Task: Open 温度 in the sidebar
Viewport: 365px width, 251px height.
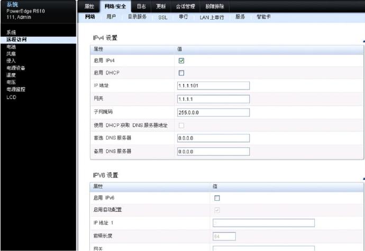Action: tap(11, 75)
